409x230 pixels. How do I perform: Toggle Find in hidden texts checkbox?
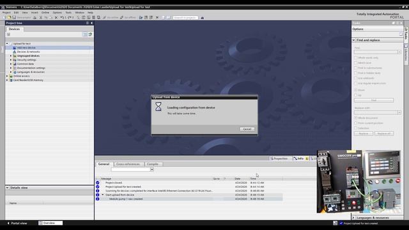pos(355,73)
